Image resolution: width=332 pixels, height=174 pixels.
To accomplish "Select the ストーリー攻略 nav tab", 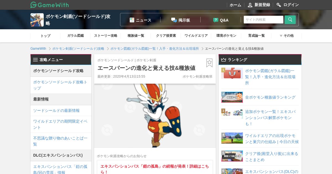I will pyautogui.click(x=106, y=36).
